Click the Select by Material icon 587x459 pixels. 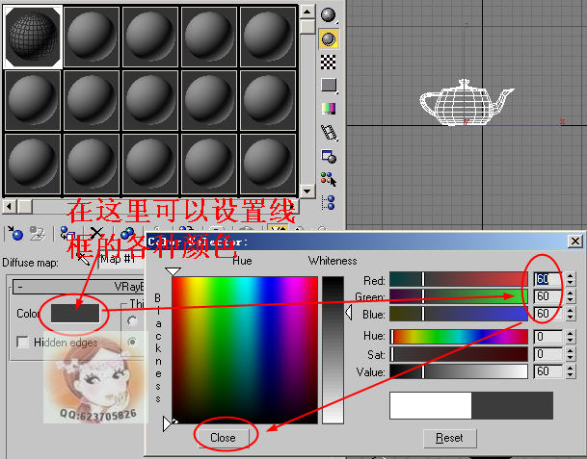pos(329,179)
